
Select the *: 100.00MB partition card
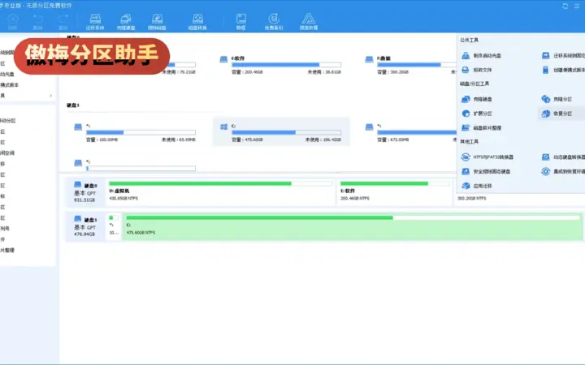coord(135,132)
